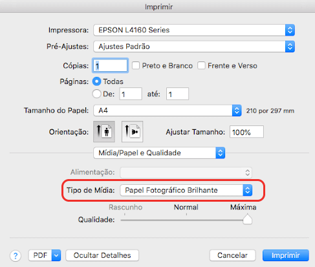Click the Qualidade slider thumb at Máxima
This screenshot has width=315, height=267.
pos(247,219)
